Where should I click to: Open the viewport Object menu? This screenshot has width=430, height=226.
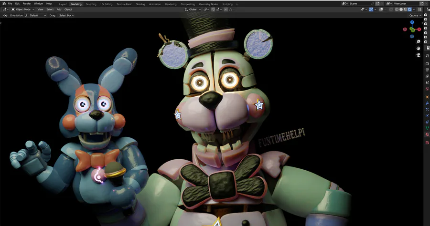68,10
